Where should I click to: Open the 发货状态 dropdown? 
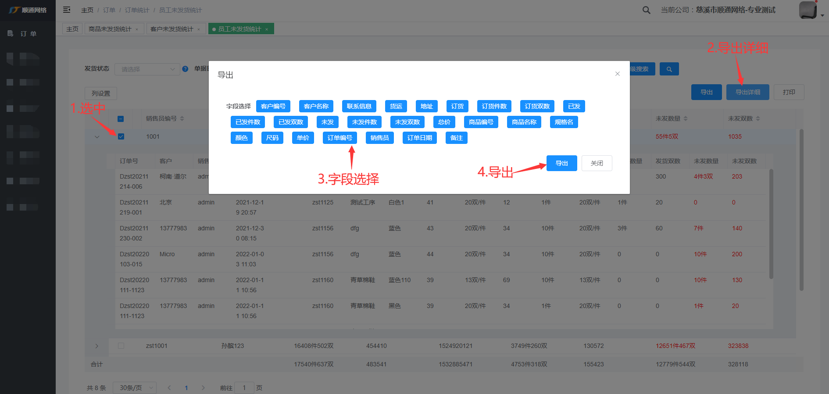pyautogui.click(x=147, y=69)
